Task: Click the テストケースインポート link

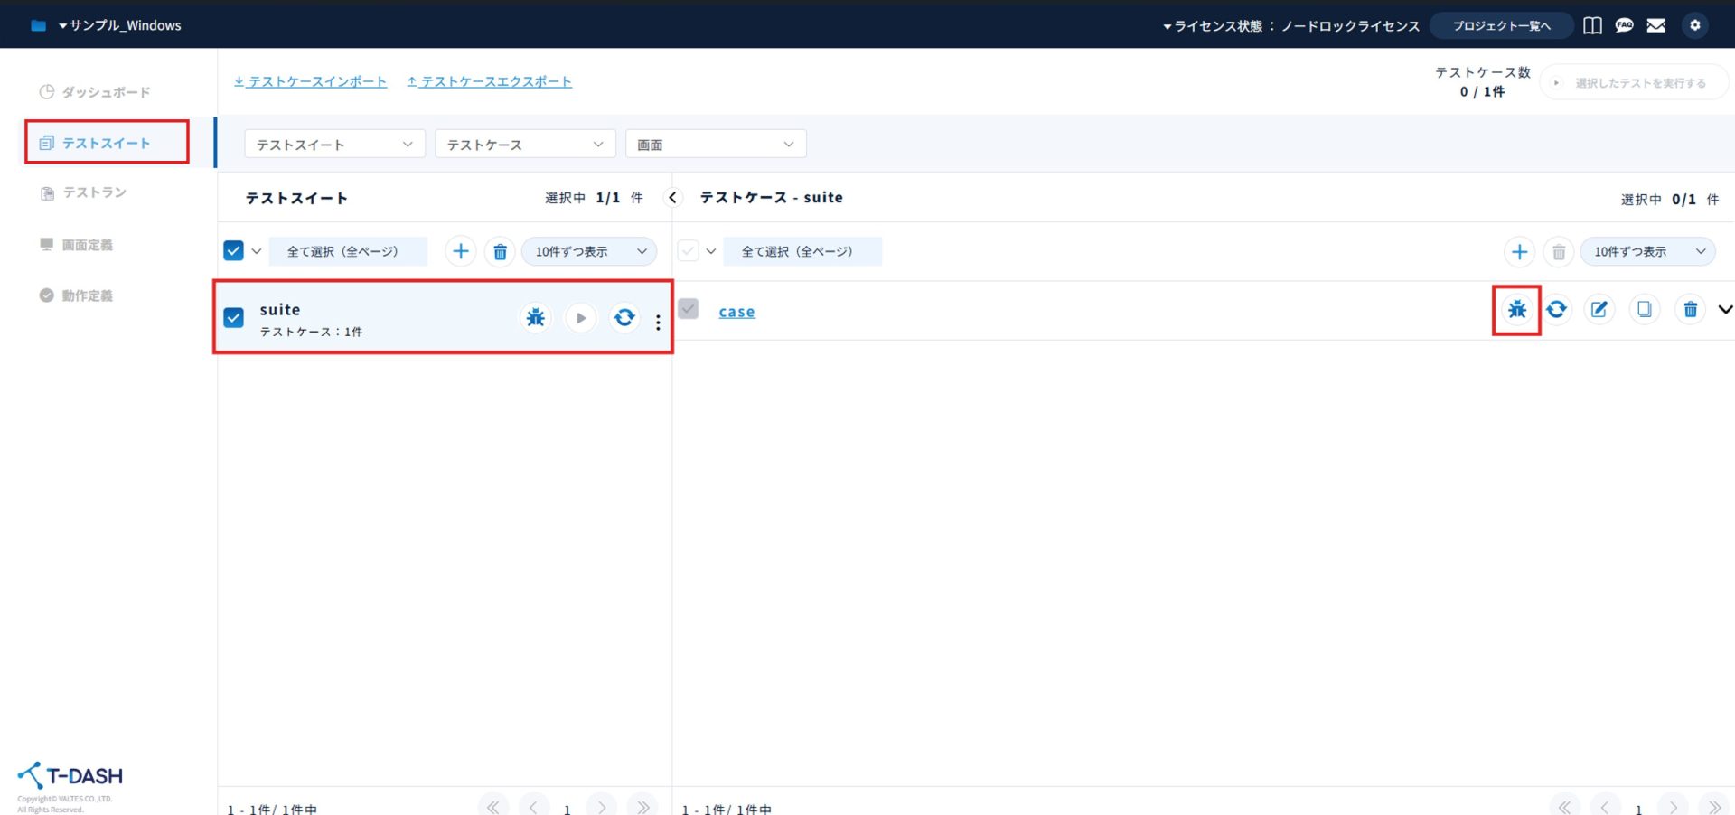Action: coord(311,81)
